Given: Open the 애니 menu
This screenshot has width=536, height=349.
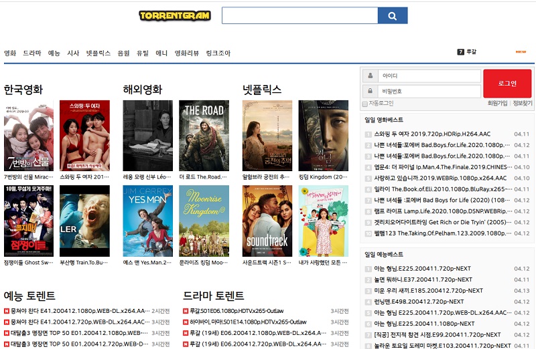Looking at the screenshot, I should (161, 53).
